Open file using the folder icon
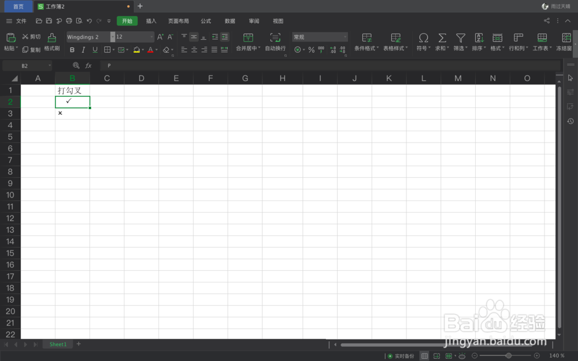 [x=39, y=21]
